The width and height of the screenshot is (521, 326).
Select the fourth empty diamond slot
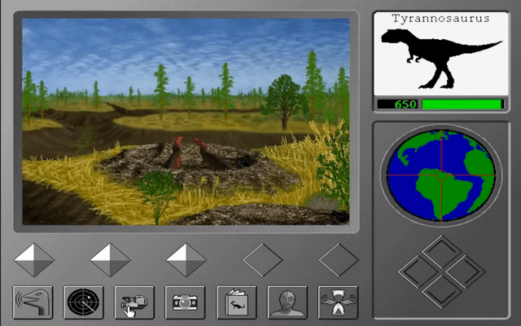pos(262,260)
